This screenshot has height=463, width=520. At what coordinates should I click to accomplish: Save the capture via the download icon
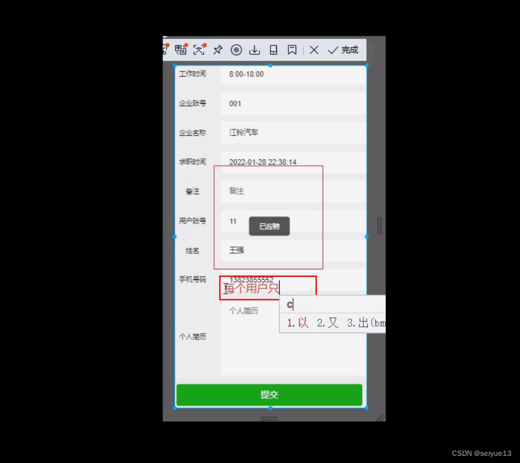[254, 50]
